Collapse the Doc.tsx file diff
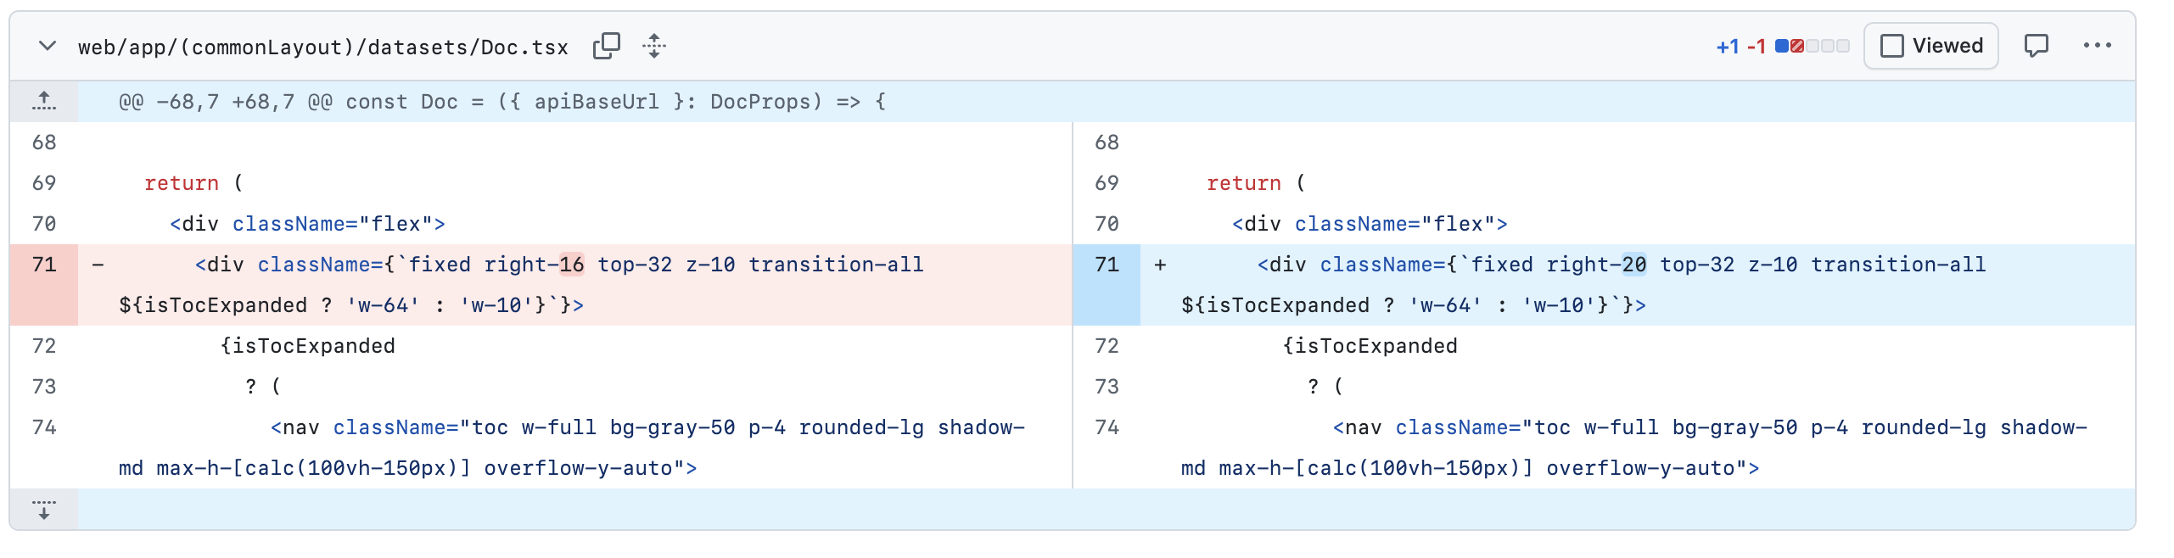The image size is (2174, 558). pyautogui.click(x=48, y=46)
